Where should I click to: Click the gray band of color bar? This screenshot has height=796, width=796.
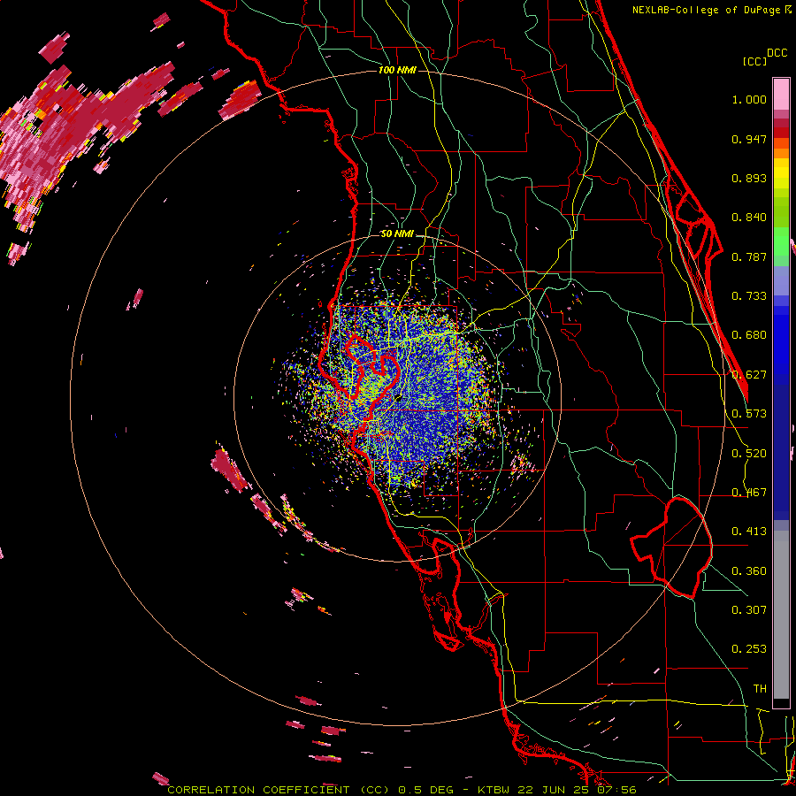781,615
